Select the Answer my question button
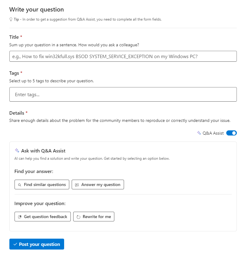The image size is (245, 258). [x=98, y=185]
